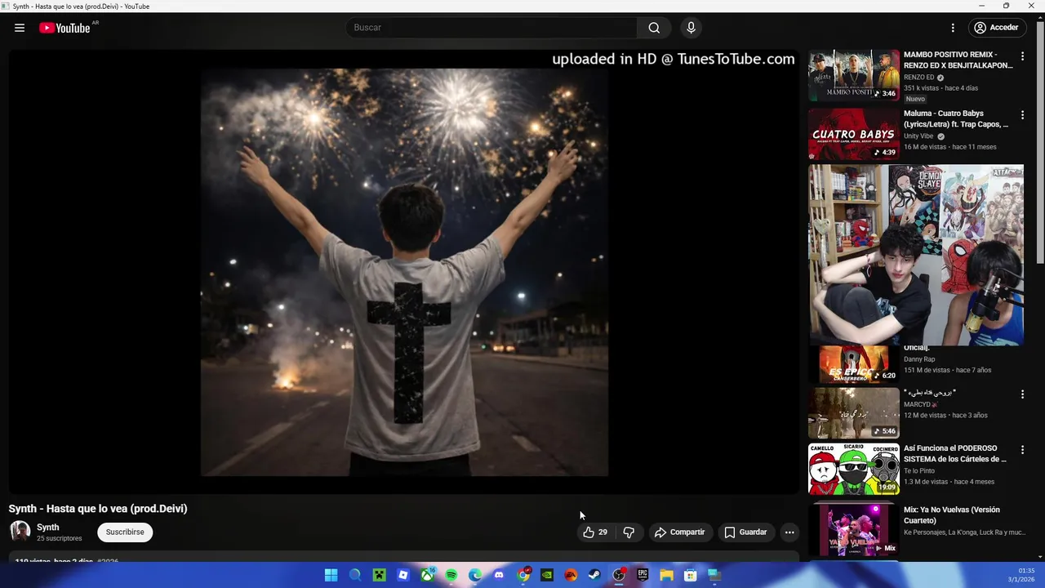
Task: Open Mix Ya No Vuelvas thumbnail
Action: coord(854,530)
